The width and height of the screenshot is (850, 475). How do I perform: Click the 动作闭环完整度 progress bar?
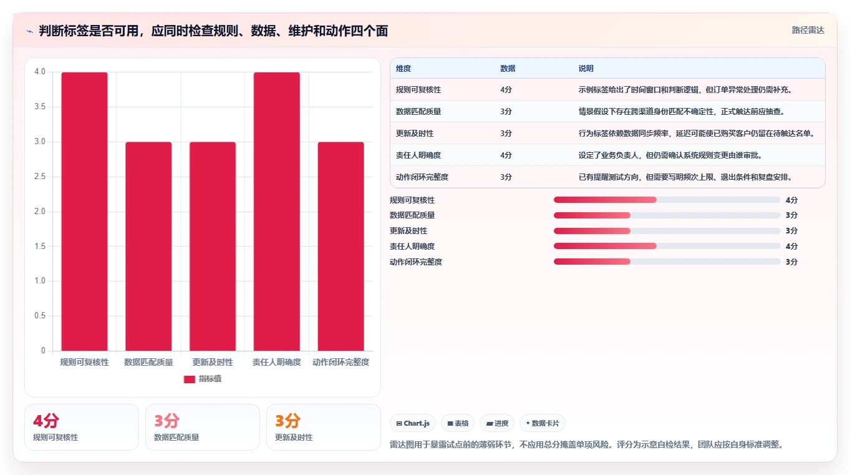coord(667,262)
